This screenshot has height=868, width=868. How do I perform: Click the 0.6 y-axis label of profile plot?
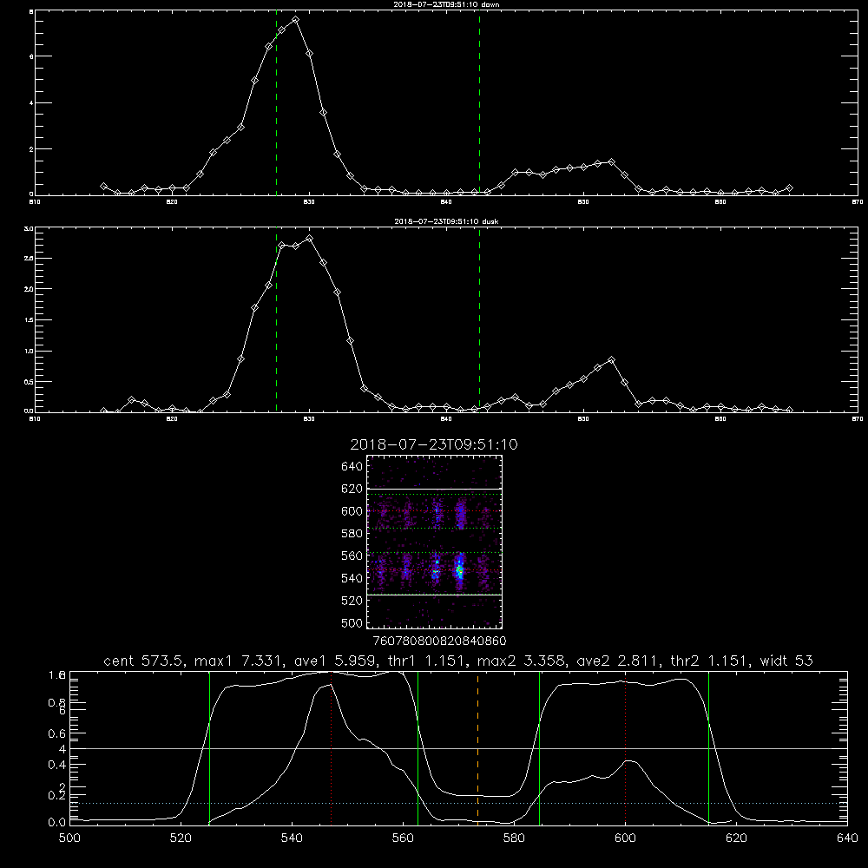point(56,733)
